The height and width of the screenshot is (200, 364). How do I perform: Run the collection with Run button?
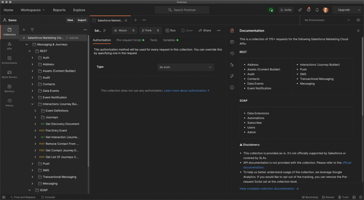(171, 30)
